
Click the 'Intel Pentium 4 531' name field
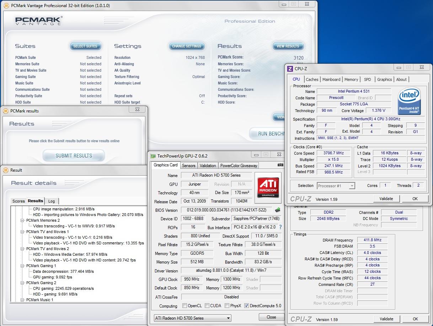click(x=354, y=92)
